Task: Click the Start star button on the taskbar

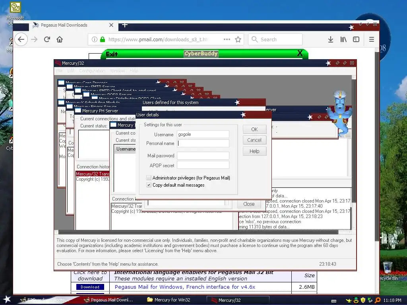Action: coord(6,300)
